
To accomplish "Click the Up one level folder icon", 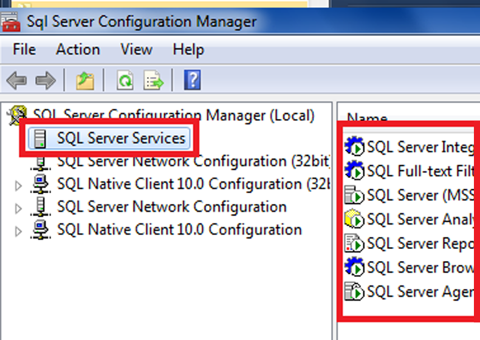I will coord(84,80).
